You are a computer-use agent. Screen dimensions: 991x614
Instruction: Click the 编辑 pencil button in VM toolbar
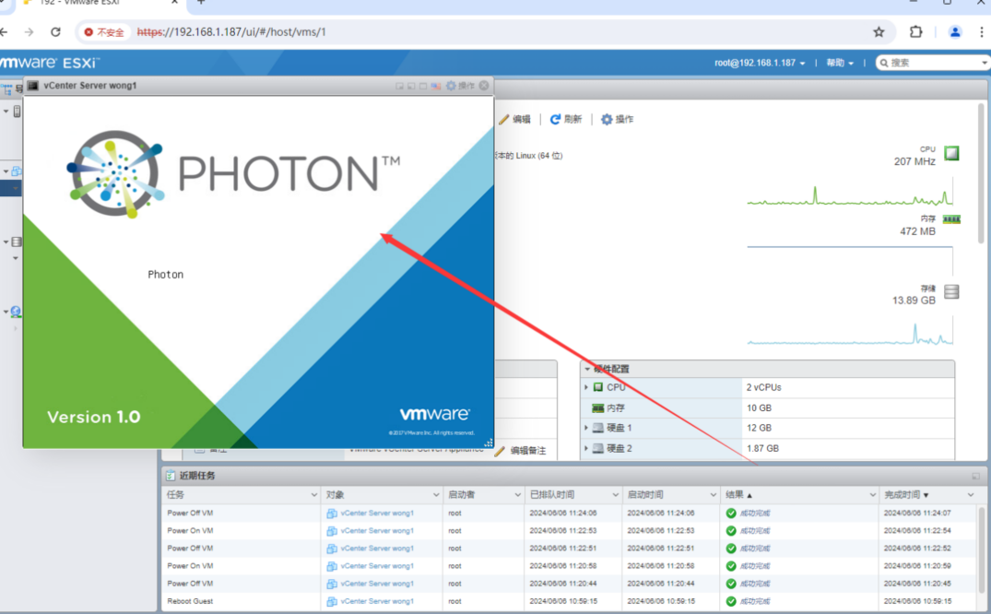pyautogui.click(x=514, y=119)
